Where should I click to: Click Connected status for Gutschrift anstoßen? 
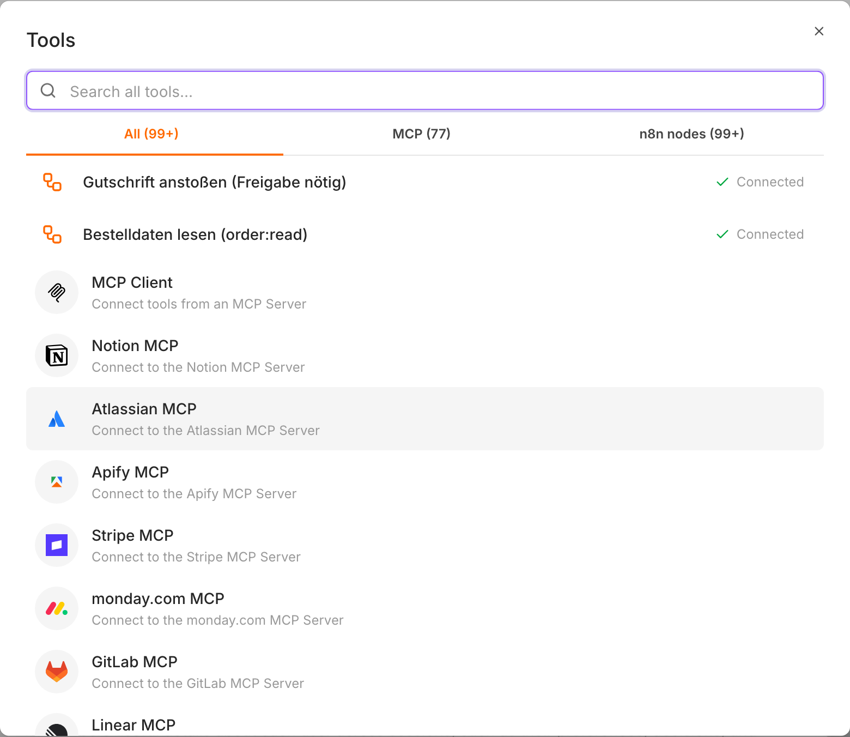[x=770, y=182]
